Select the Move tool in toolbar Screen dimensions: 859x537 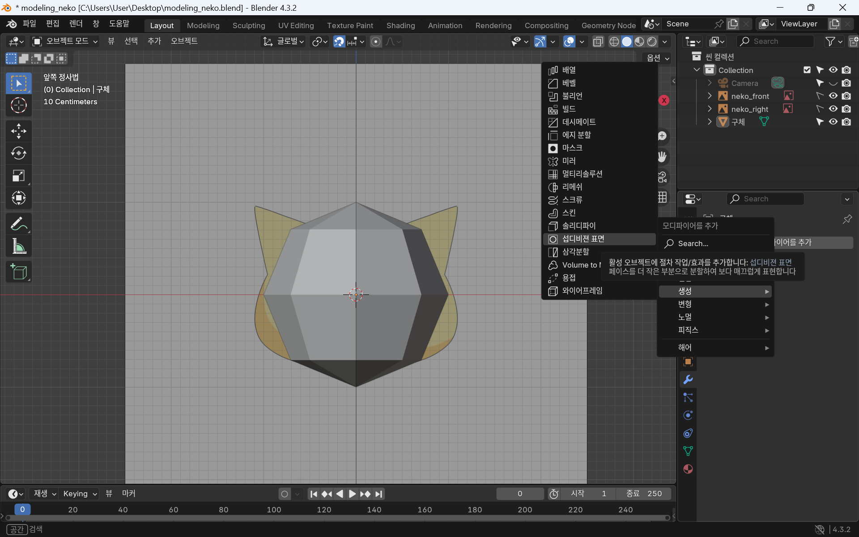click(18, 131)
